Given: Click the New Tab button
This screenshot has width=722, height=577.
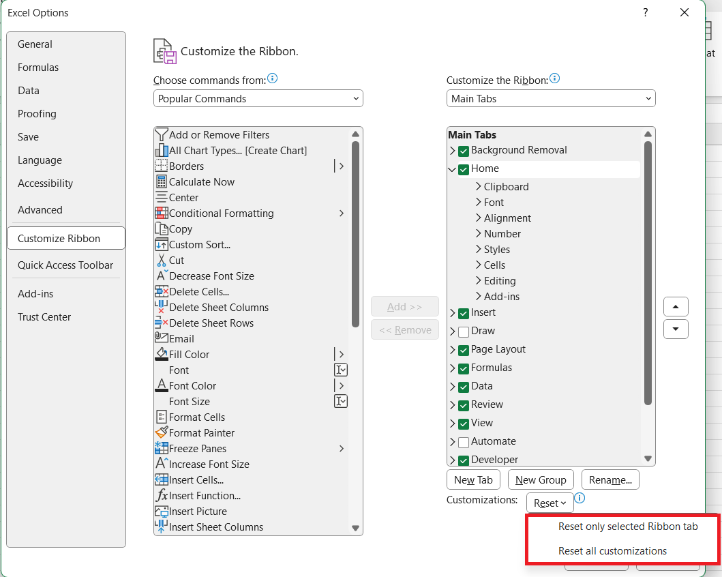Looking at the screenshot, I should pos(473,480).
